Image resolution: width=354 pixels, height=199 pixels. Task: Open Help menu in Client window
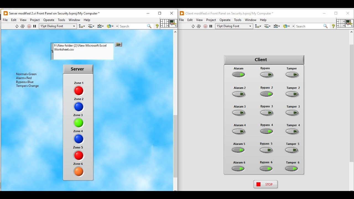pos(263,20)
